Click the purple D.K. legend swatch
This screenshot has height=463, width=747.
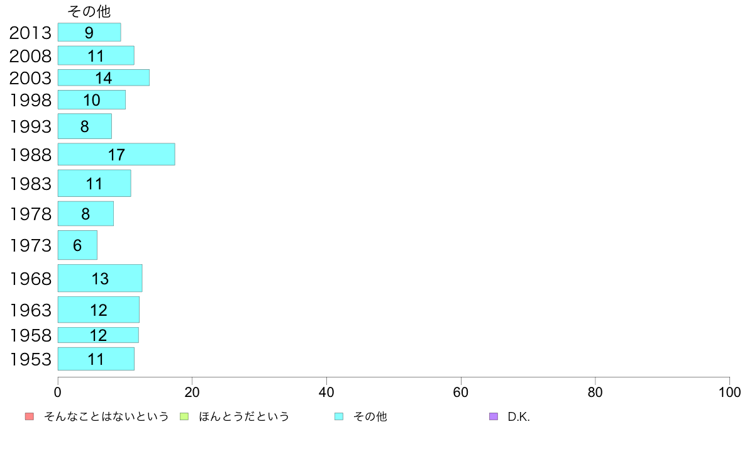point(493,416)
